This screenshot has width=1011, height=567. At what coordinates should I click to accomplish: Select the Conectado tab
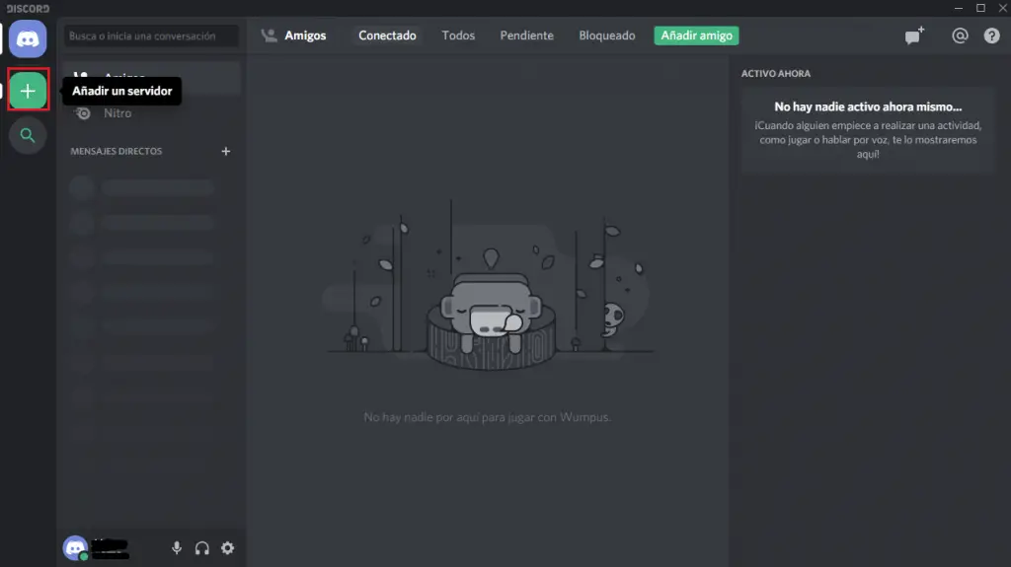(x=387, y=35)
